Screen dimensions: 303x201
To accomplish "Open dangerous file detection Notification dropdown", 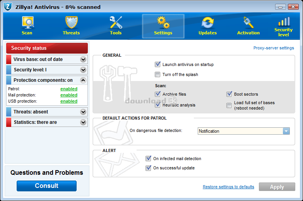I will click(x=244, y=131).
